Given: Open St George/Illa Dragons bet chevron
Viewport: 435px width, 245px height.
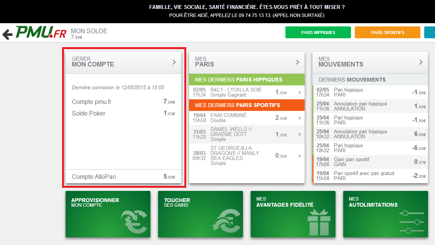Looking at the screenshot, I should [x=300, y=156].
